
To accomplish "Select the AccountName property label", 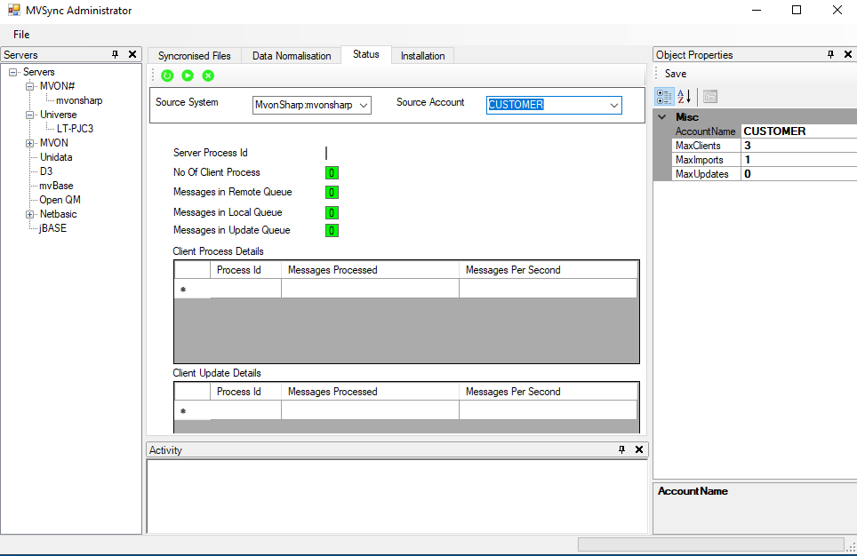I will coord(705,131).
